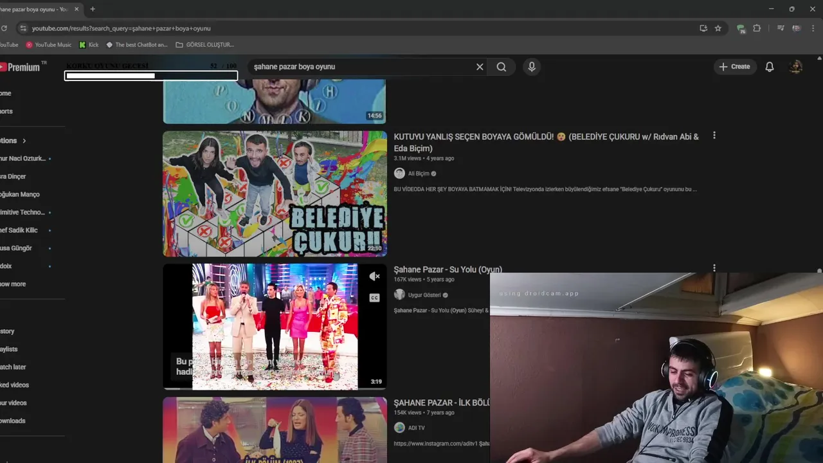Open the Şahane Pazar İlk Bölüm thumbnail
Viewport: 823px width, 463px height.
click(x=275, y=430)
